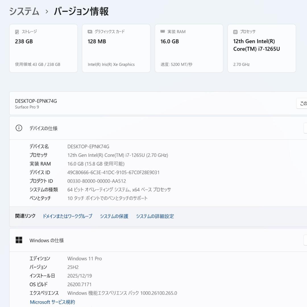Click the この PC の名前を変更 button
Image resolution: width=307 pixels, height=307 pixels.
[304, 103]
